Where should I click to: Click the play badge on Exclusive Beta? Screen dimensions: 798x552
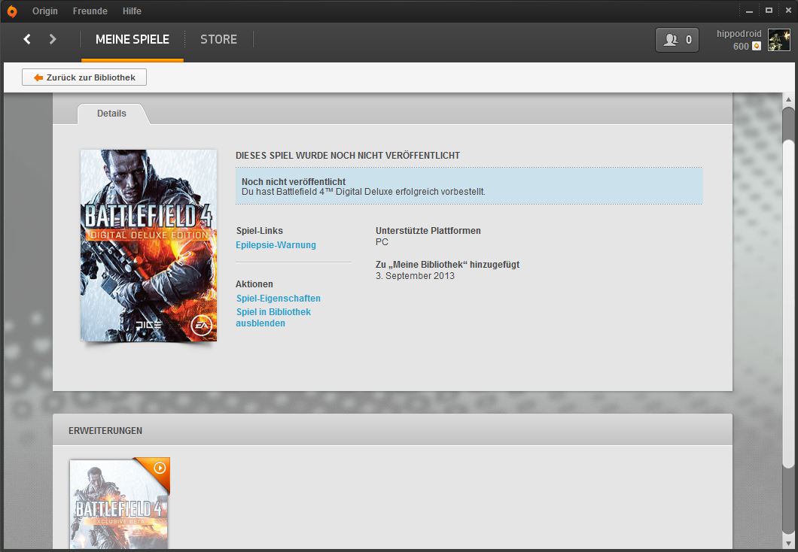point(160,468)
